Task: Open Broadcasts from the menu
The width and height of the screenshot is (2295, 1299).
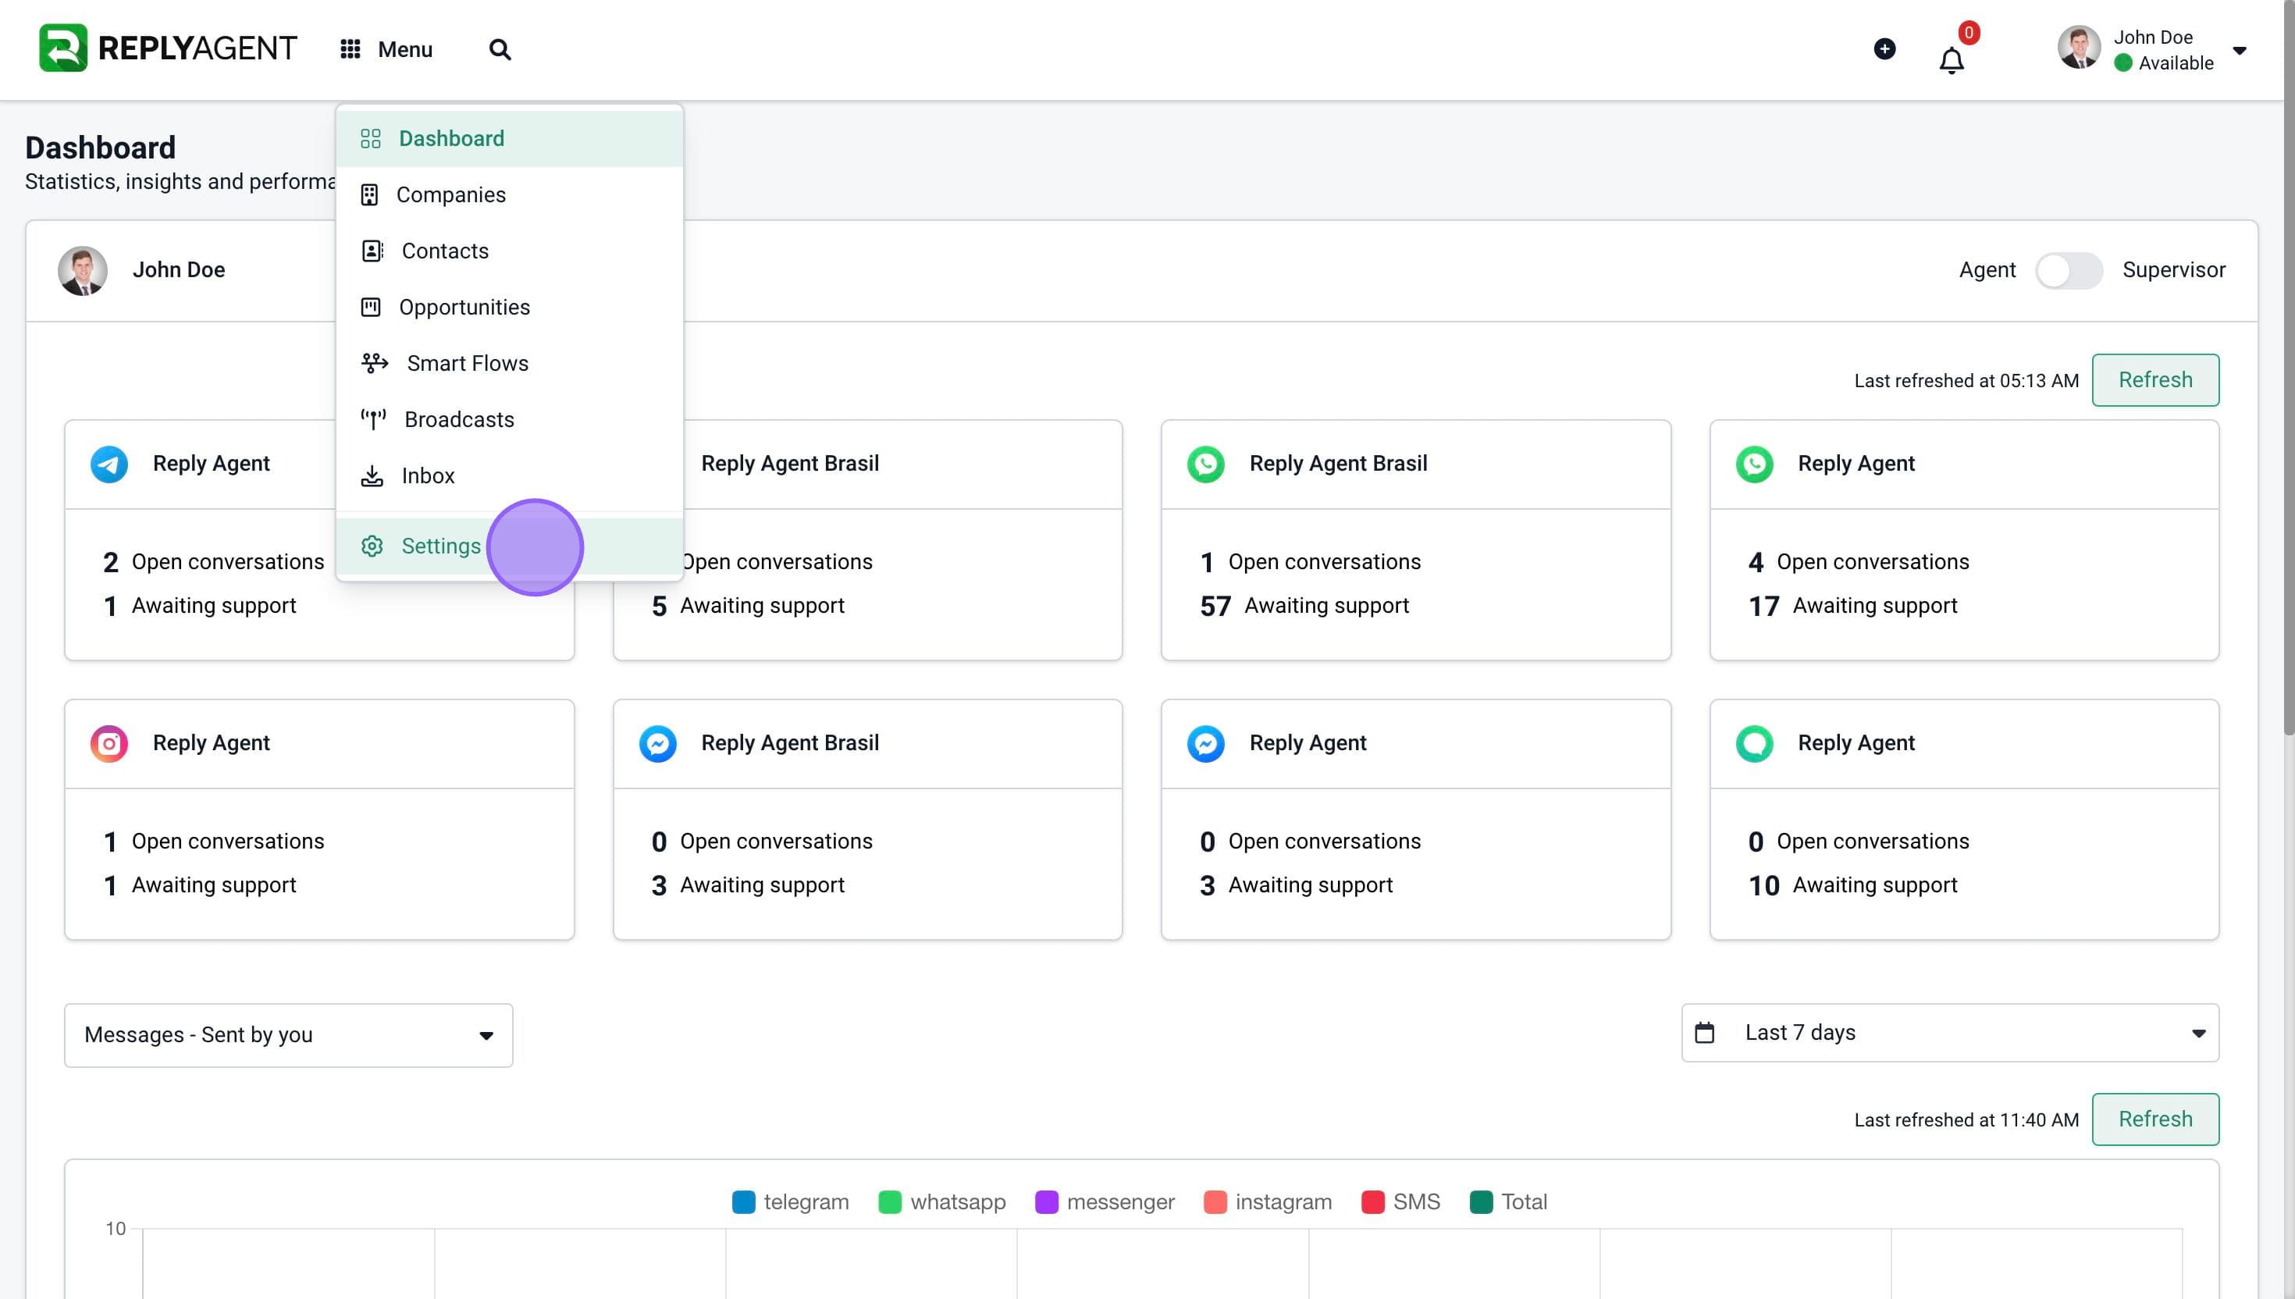Action: [x=509, y=419]
